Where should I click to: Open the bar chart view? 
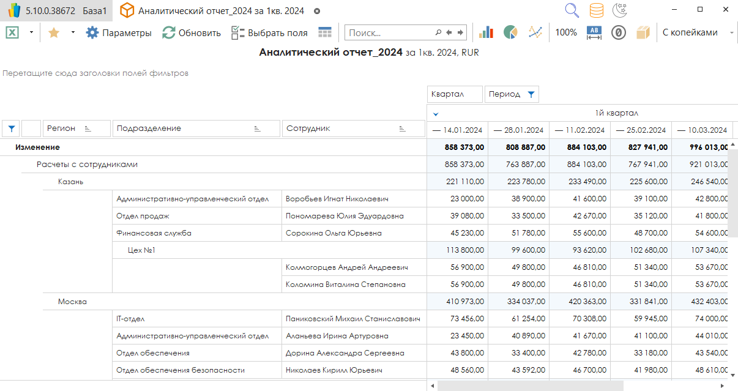point(486,33)
